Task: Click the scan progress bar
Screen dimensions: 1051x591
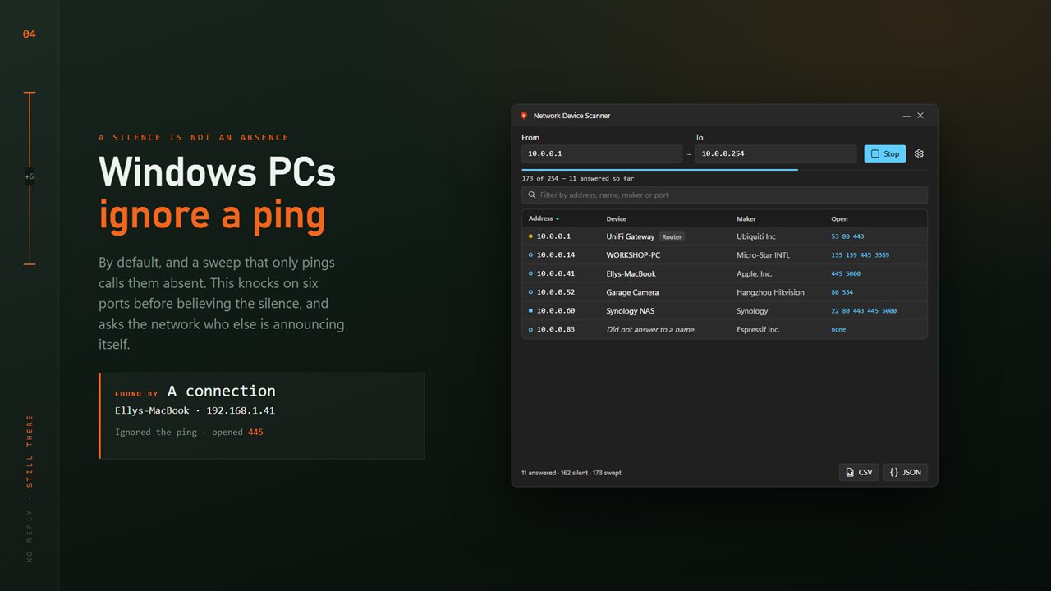Action: click(x=724, y=170)
